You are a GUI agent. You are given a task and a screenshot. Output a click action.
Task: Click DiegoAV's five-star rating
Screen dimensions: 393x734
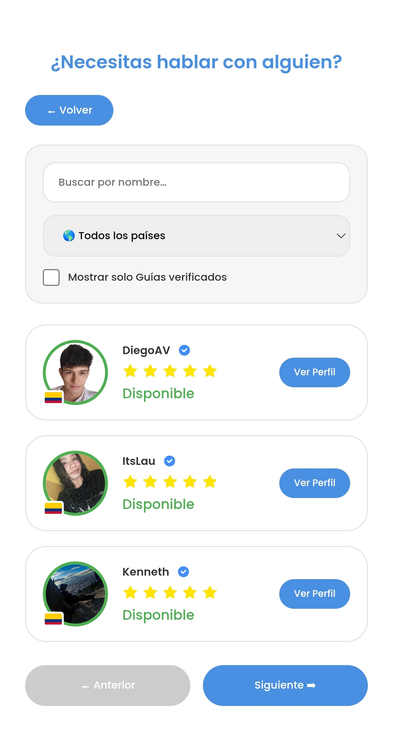170,371
